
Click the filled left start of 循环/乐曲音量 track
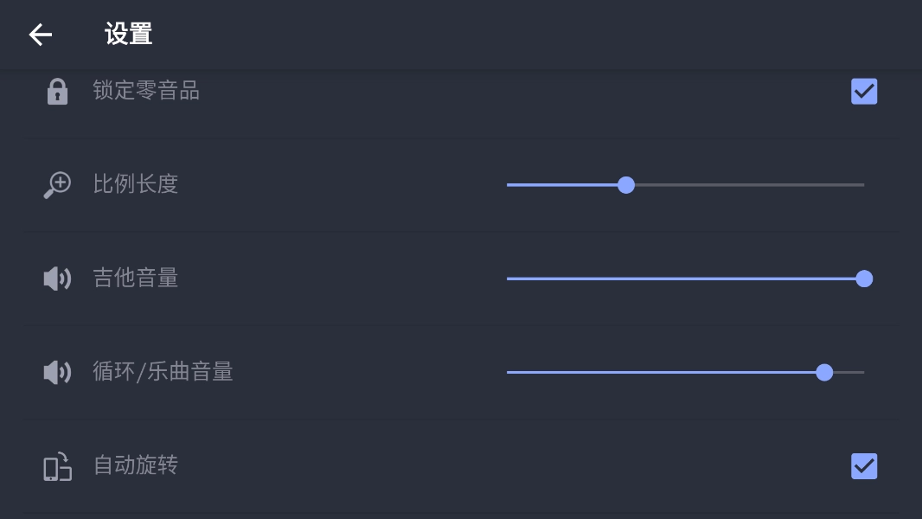(517, 372)
